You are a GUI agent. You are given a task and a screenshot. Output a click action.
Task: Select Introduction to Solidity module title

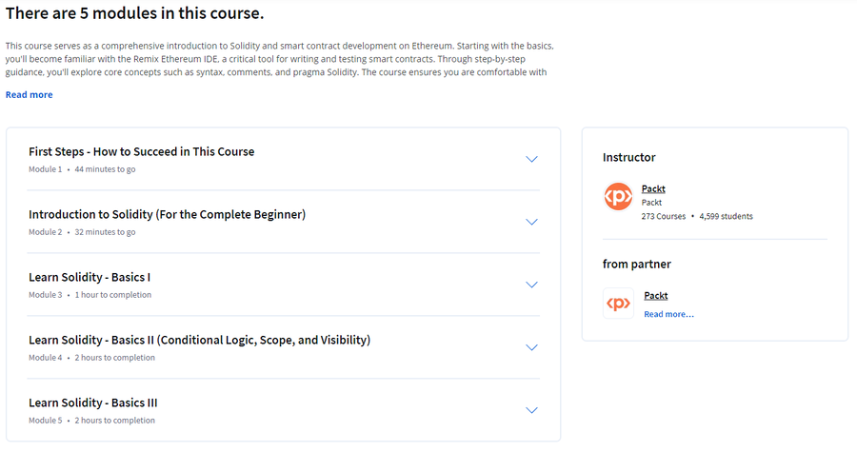pos(168,214)
